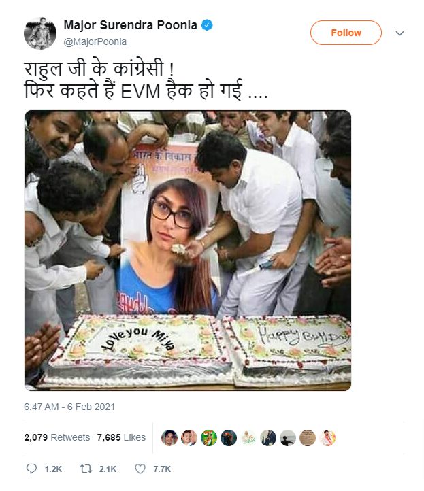Click third liker avatar with flag colors

(209, 437)
